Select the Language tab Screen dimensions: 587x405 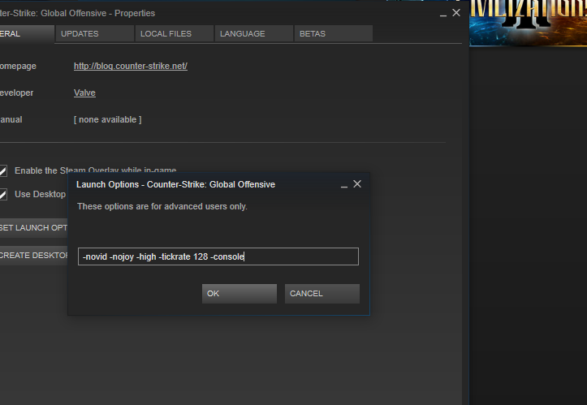tap(252, 33)
